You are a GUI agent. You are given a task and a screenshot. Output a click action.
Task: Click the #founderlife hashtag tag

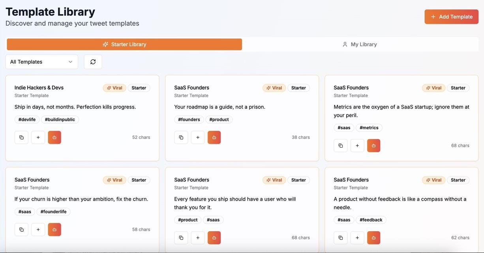(x=53, y=212)
